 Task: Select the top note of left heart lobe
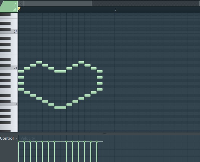(39, 62)
